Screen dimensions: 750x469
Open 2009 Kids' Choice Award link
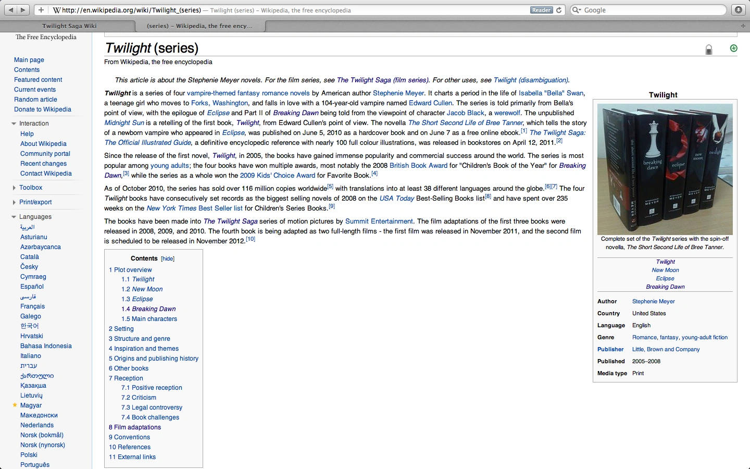pos(278,176)
